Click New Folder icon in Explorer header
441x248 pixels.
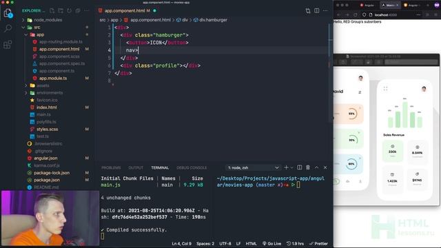(61, 11)
